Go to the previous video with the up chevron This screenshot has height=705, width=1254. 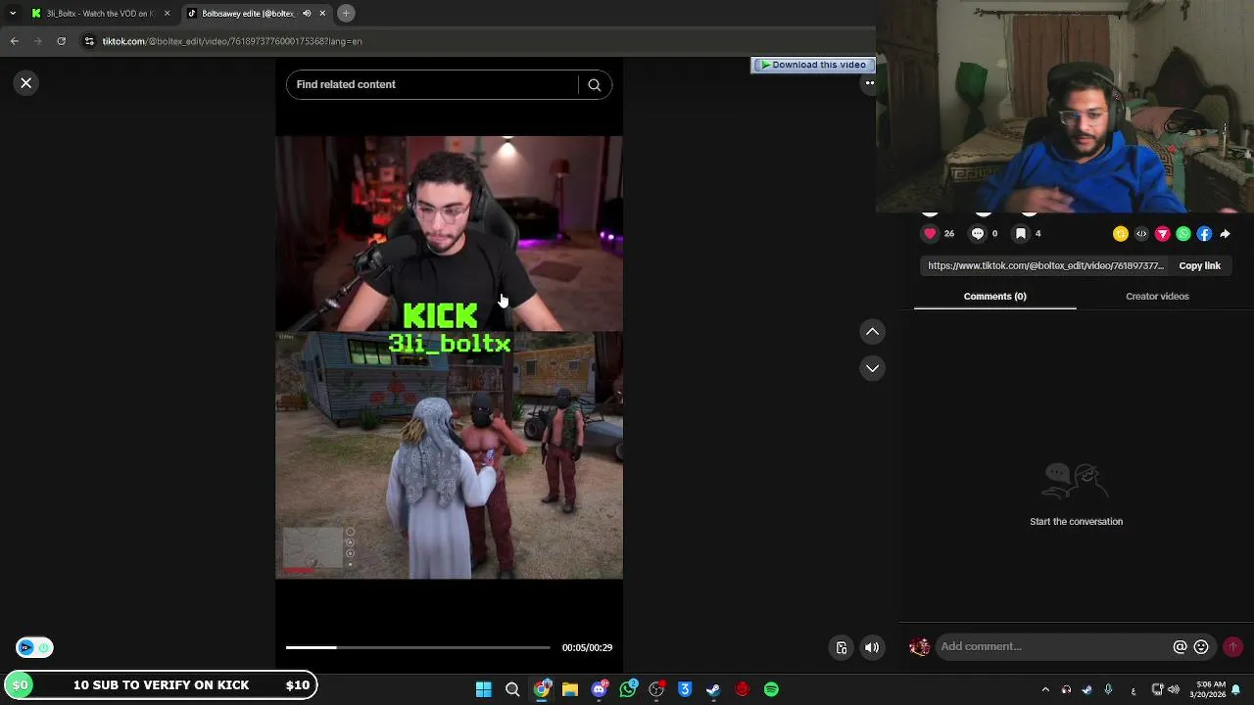pyautogui.click(x=872, y=332)
